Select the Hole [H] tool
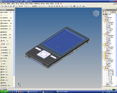Image resolution: width=117 pixels, height=93 pixels. [x=4, y=72]
